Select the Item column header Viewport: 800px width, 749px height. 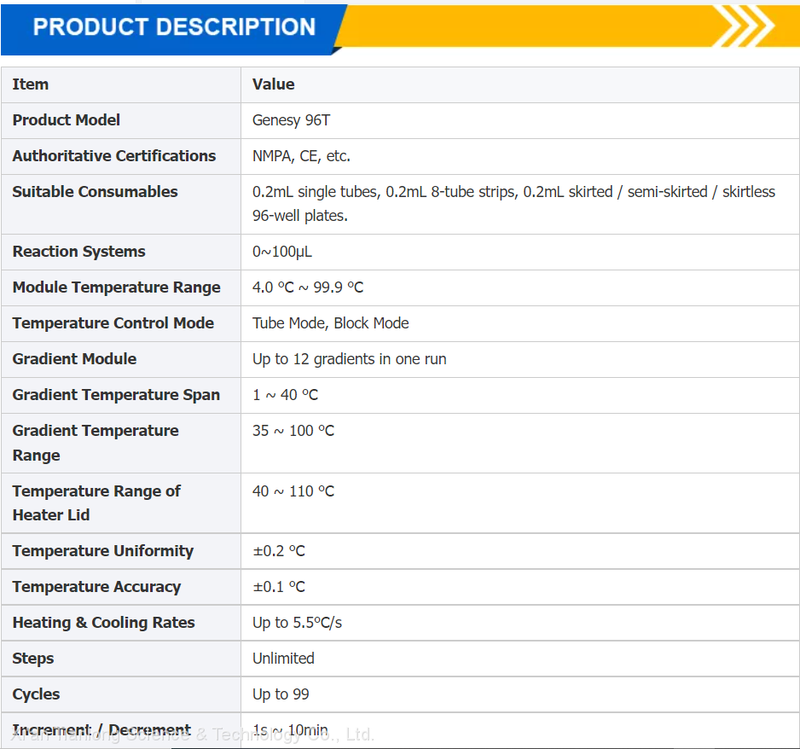(x=31, y=84)
